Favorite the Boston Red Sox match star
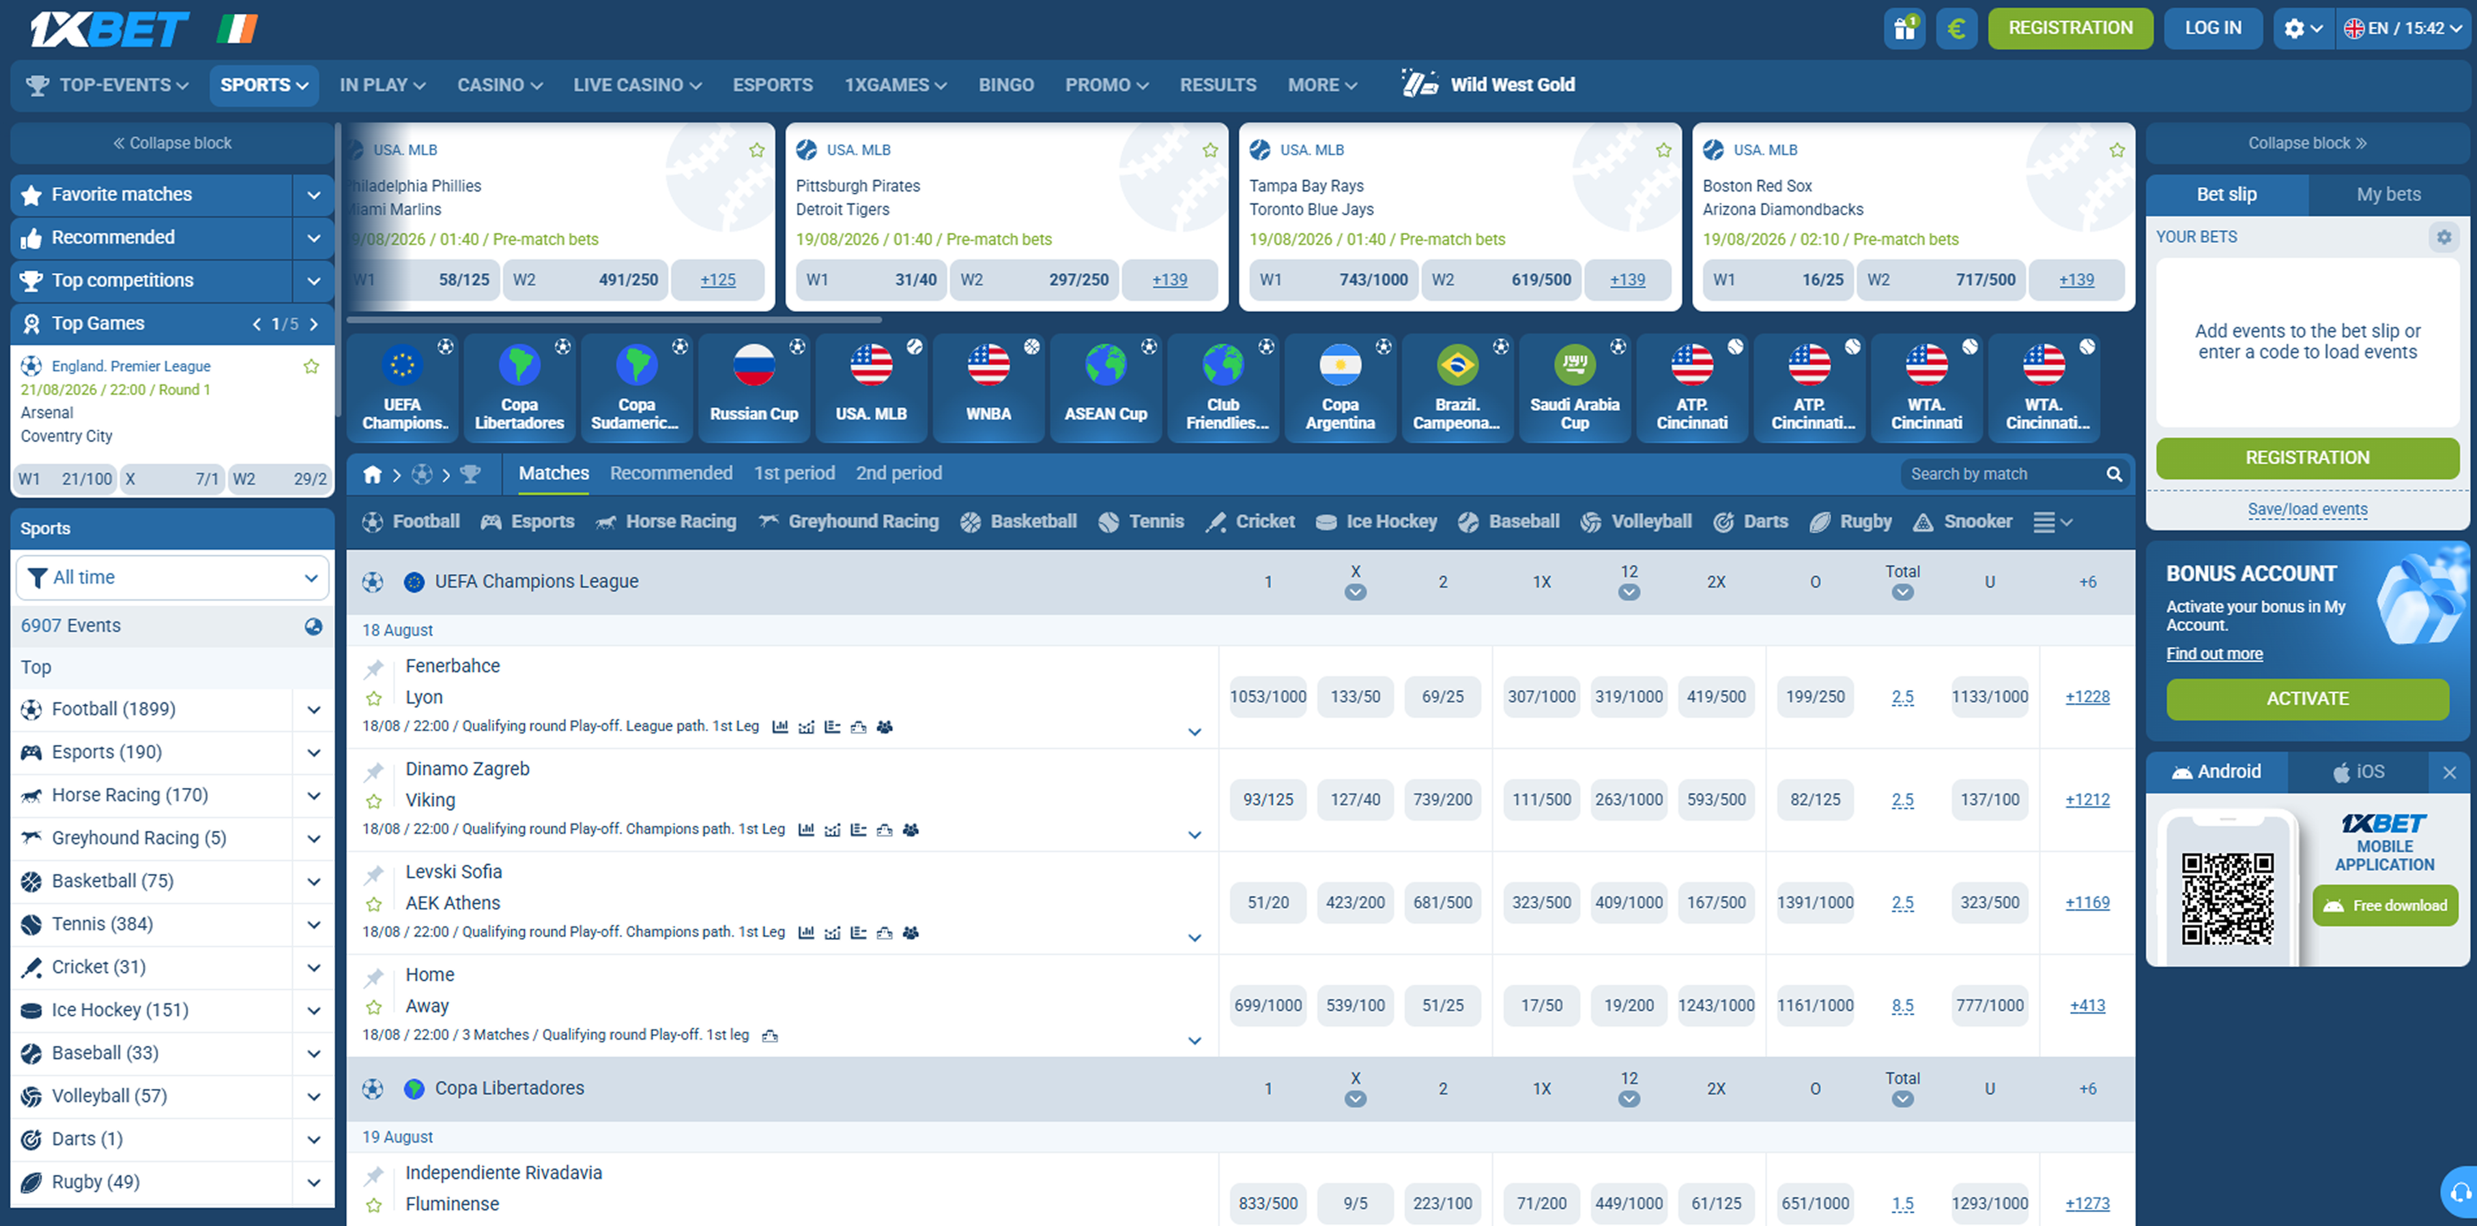This screenshot has height=1226, width=2477. coord(2117,150)
